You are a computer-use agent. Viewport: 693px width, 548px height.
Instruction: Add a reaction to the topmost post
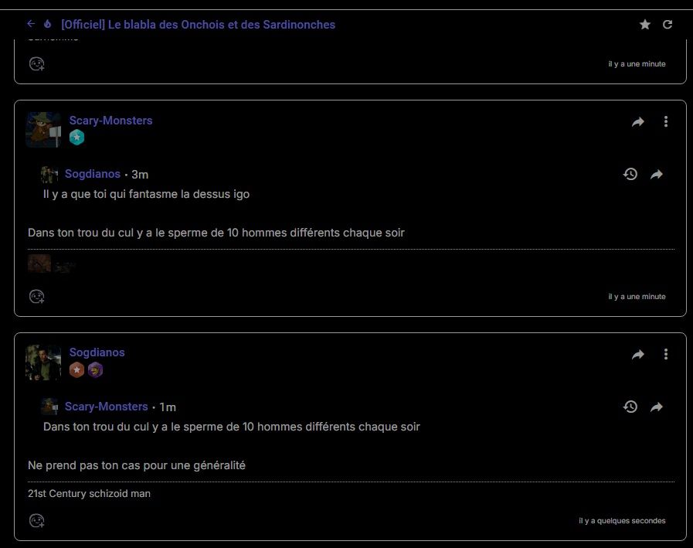point(36,63)
